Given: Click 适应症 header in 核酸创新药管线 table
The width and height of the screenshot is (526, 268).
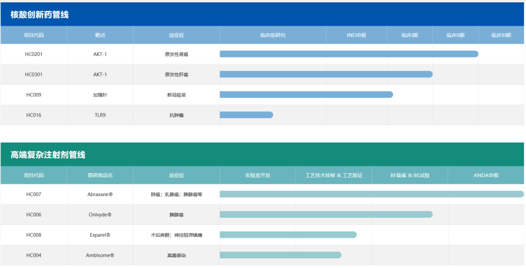Looking at the screenshot, I should tap(176, 35).
